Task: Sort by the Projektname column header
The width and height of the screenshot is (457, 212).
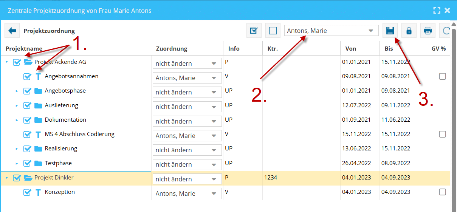Action: point(23,49)
